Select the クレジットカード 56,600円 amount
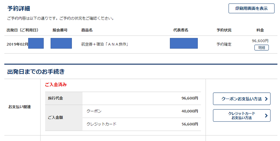Screen dimensions: 280x141 point(190,124)
